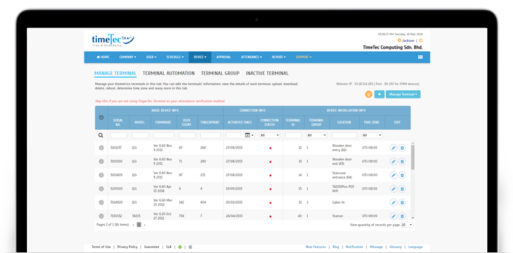Expand the User menu
Image resolution: width=513 pixels, height=253 pixels.
(x=151, y=57)
